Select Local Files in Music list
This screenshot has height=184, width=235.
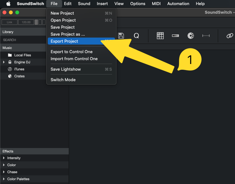23,55
